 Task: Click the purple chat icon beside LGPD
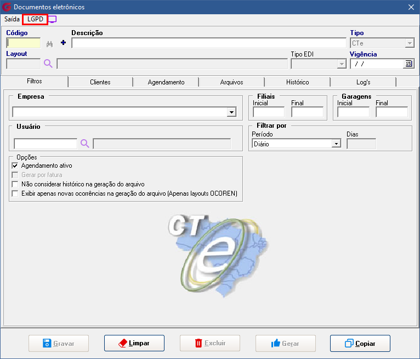click(53, 19)
